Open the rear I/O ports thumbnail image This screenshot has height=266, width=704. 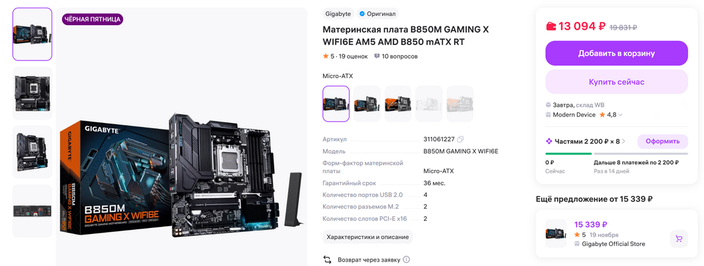click(32, 211)
